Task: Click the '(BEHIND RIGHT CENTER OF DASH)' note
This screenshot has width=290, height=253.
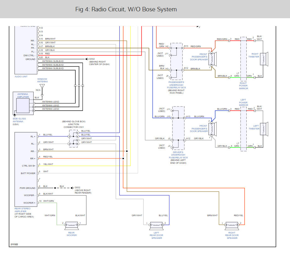Action: 99,63
